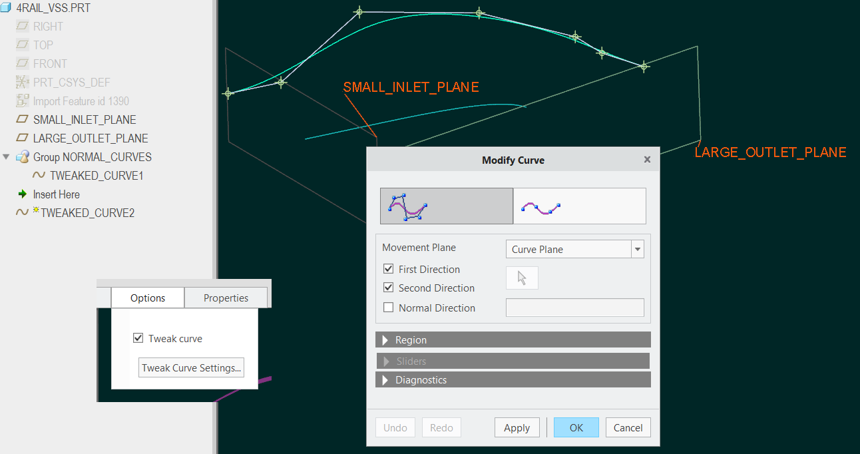Click the Normal Direction value input field

coord(575,308)
